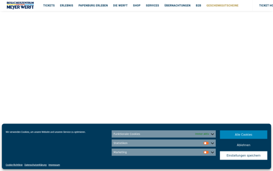Click the Statistiken label
Screen dimensions: 273x171
click(x=121, y=143)
